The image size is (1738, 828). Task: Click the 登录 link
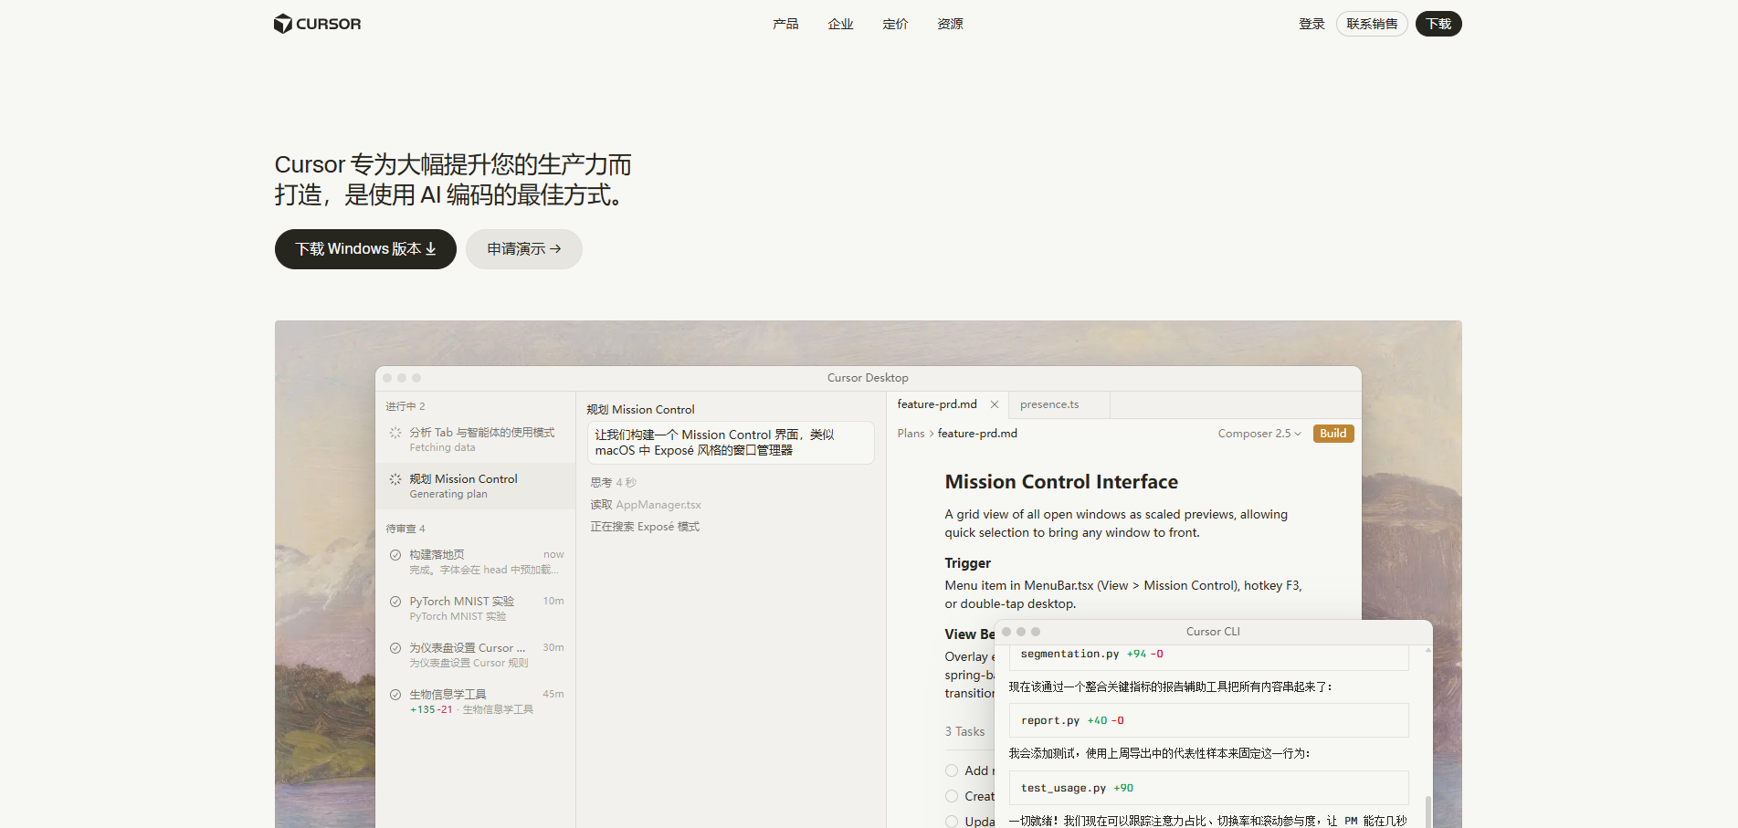pos(1311,24)
